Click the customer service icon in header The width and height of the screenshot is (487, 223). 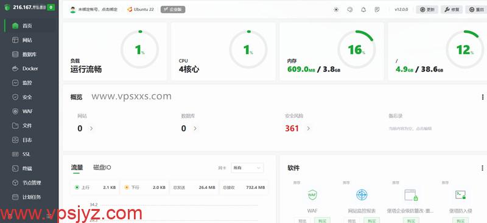pos(350,10)
